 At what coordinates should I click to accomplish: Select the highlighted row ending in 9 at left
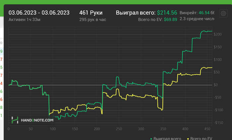click(x=1, y=52)
